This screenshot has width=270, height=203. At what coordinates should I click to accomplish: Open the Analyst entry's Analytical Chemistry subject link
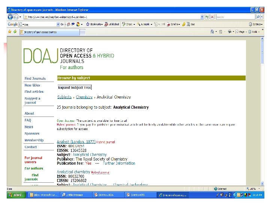tap(90, 155)
